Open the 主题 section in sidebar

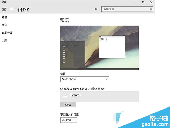click(4, 41)
